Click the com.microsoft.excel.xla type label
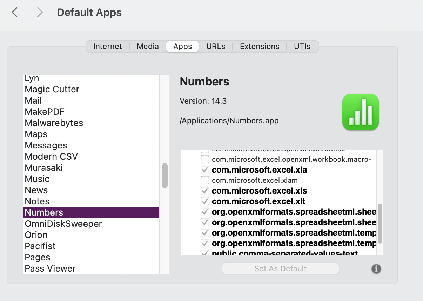 [260, 170]
